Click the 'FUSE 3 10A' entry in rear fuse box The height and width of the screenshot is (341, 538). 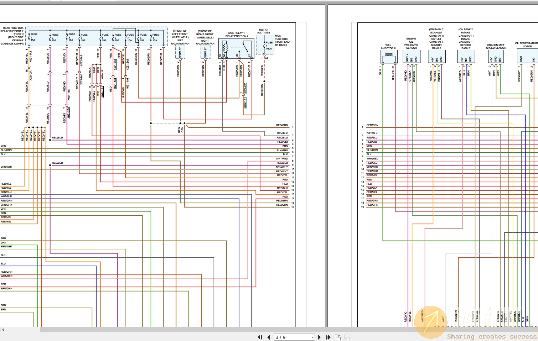coord(71,37)
